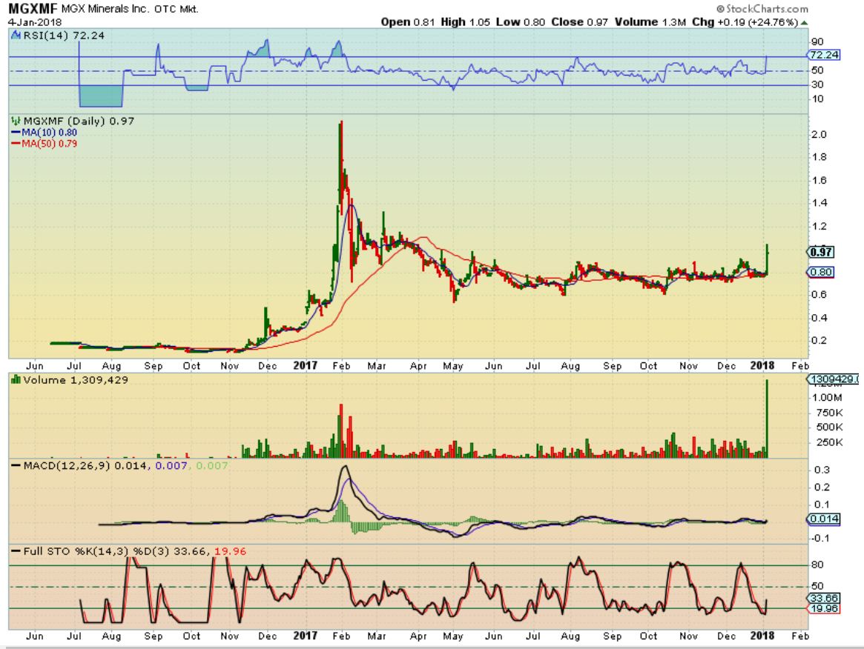This screenshot has height=649, width=864.
Task: Click the 'High 1.05' value in header
Action: 465,22
